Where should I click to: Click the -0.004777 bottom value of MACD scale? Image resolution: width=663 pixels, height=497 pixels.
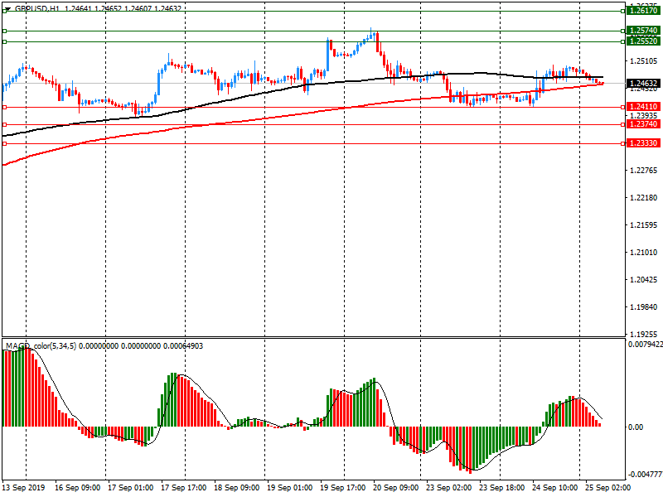646,474
